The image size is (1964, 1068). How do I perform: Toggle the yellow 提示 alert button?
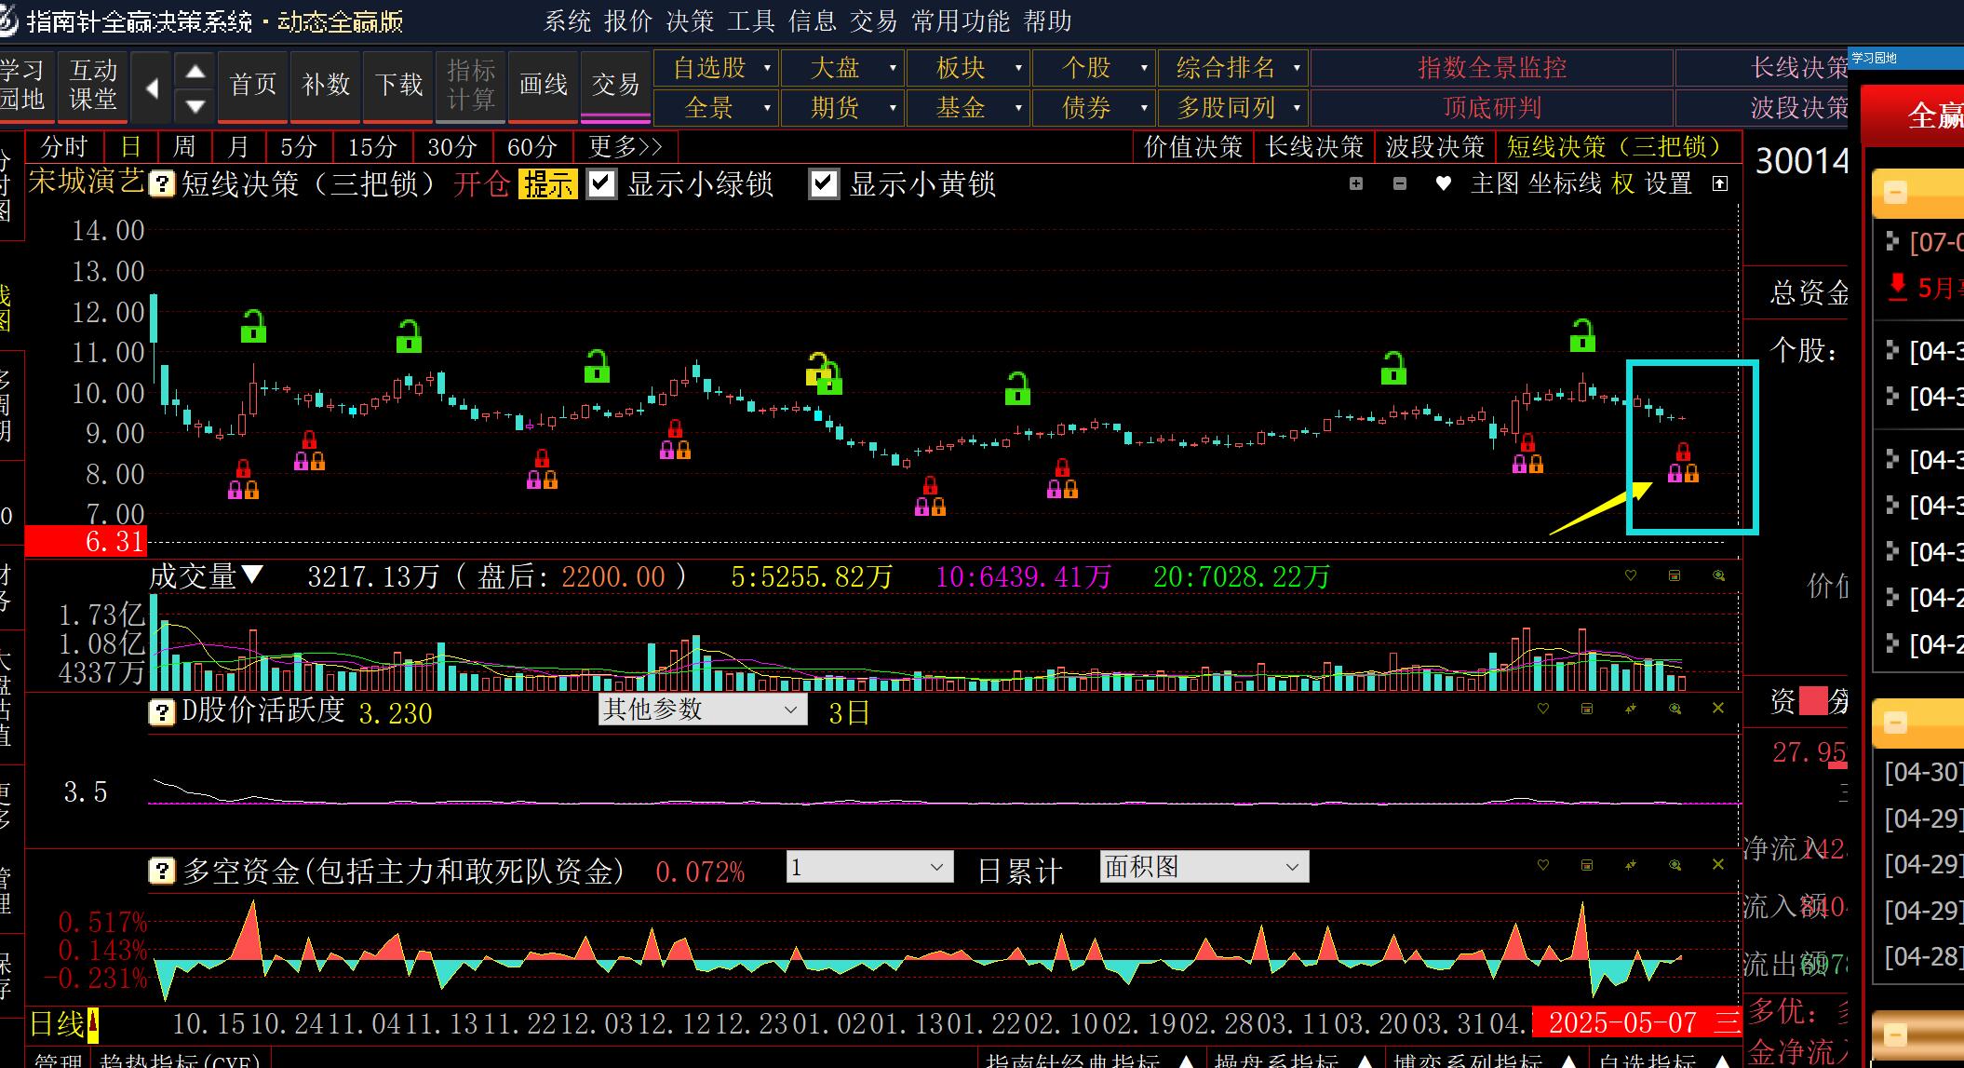point(548,184)
